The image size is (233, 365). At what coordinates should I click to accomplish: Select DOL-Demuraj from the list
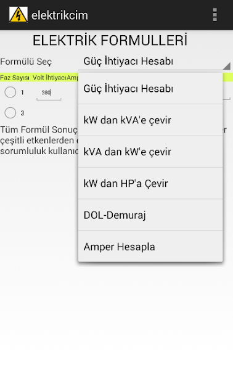pyautogui.click(x=150, y=215)
